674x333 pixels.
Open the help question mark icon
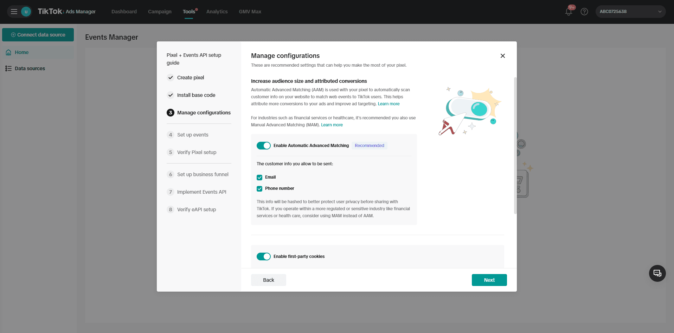pyautogui.click(x=584, y=12)
